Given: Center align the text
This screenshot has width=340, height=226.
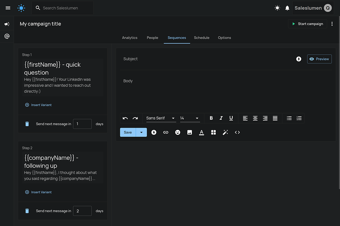Looking at the screenshot, I should (255, 118).
